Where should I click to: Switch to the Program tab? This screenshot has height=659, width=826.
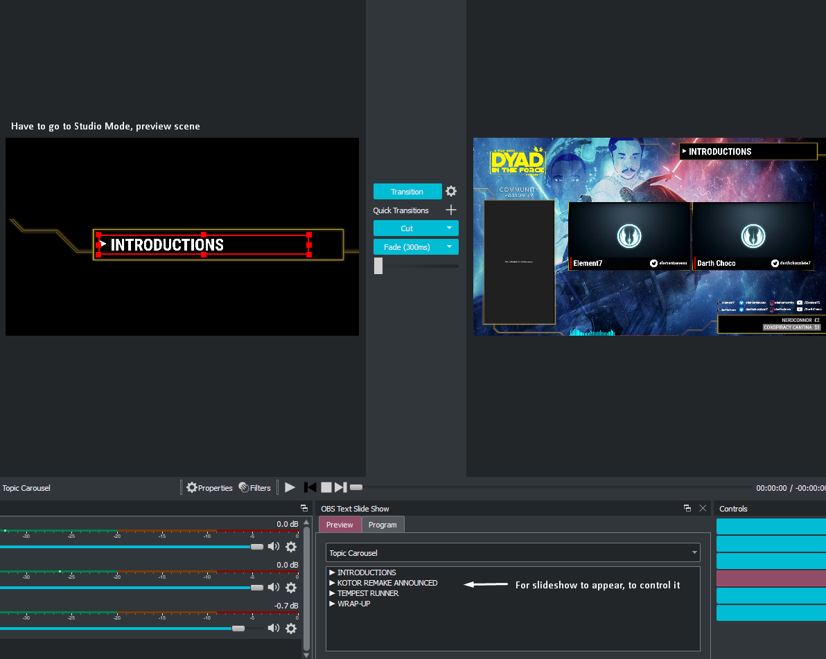pos(383,525)
